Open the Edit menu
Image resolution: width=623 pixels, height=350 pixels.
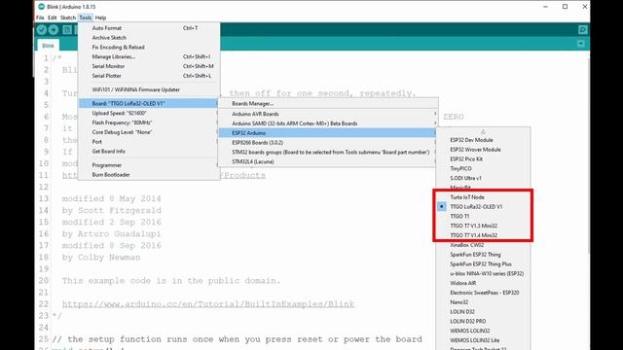coord(52,17)
